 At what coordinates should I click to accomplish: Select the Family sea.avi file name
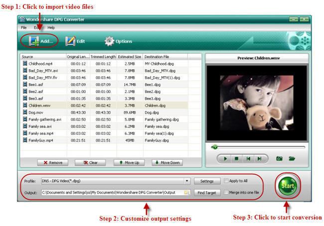(40, 126)
